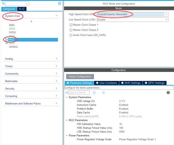Click LSE Startup Timeout value 5000
Image resolution: width=174 pixels, height=145 pixels.
pyautogui.click(x=122, y=132)
